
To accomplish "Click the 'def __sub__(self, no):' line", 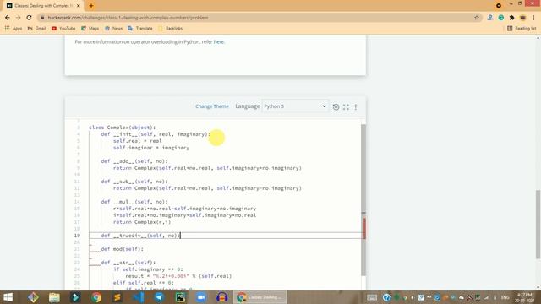I will coord(134,182).
